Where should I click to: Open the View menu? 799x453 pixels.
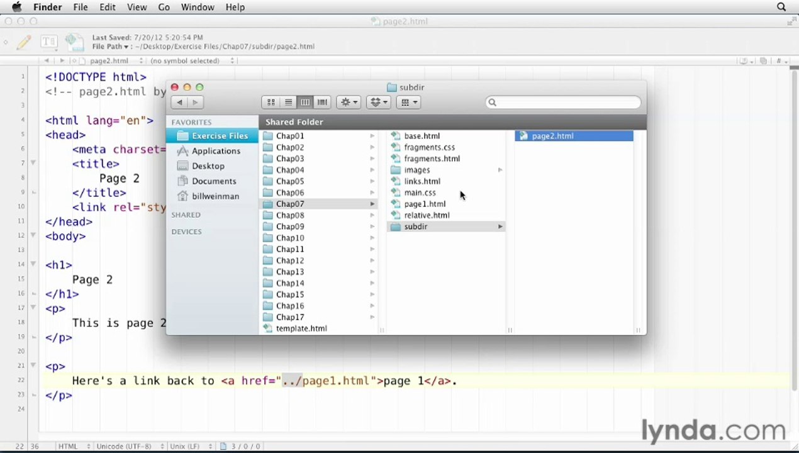tap(137, 7)
